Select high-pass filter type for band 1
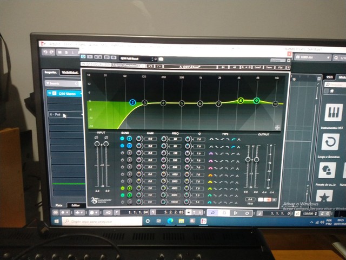346x260 pixels. click(x=234, y=139)
